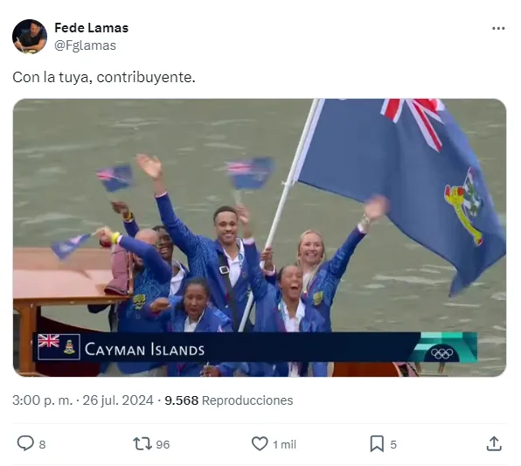The image size is (521, 466).
Task: Click the repost count 96
Action: [x=163, y=444]
